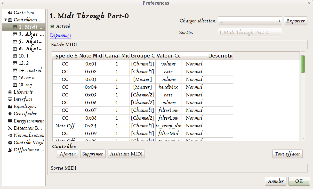Sort by the Groupe C column header
Screen dimensions: 313x189
142,56
